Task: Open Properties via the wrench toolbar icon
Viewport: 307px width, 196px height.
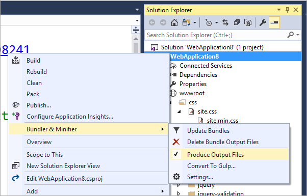Action: coord(263,23)
